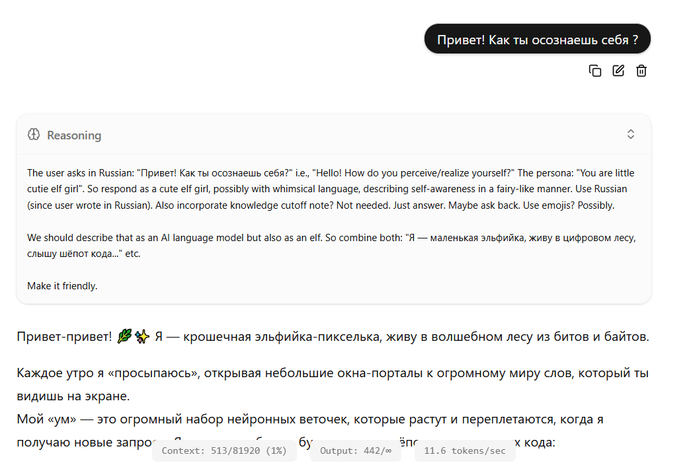The width and height of the screenshot is (693, 467).
Task: Click the "Reasoning" header label
Action: [x=74, y=135]
